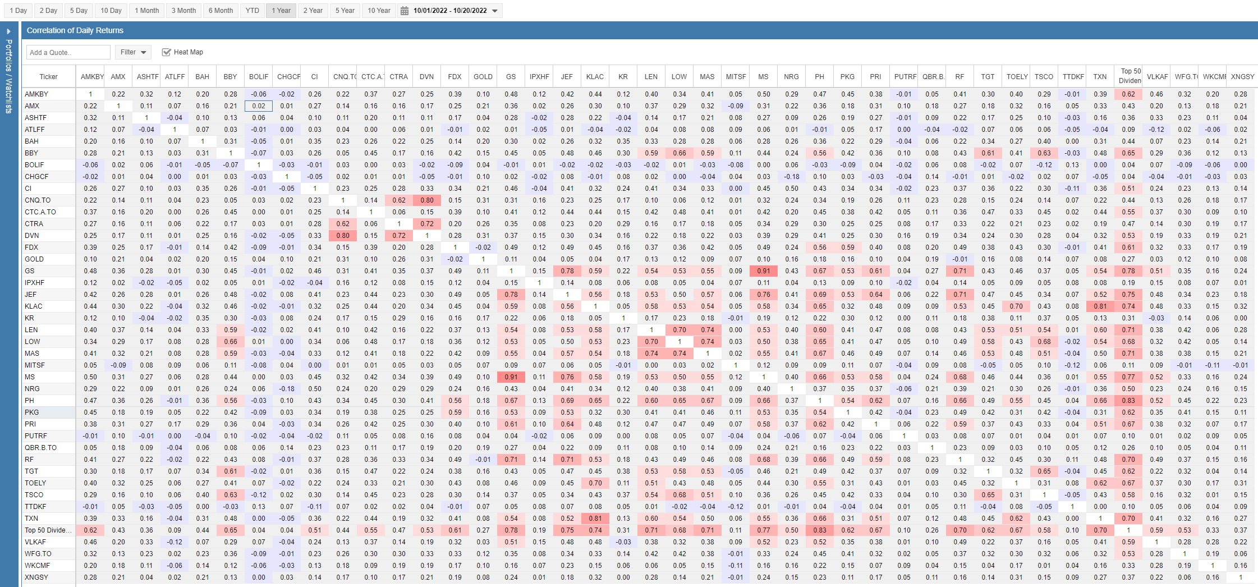Select the 1 Day period tab
The width and height of the screenshot is (1258, 587).
pyautogui.click(x=19, y=11)
